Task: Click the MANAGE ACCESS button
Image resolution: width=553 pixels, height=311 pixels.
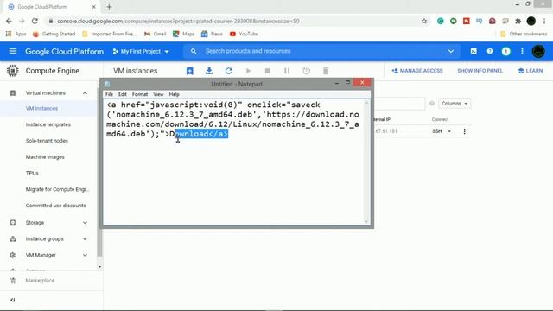Action: pos(417,71)
